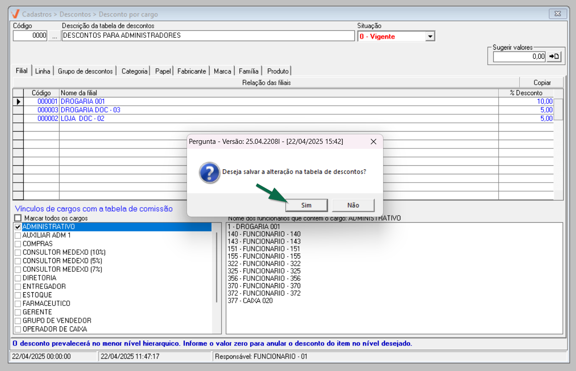The width and height of the screenshot is (576, 371).
Task: Open the Família tab
Action: click(x=248, y=71)
